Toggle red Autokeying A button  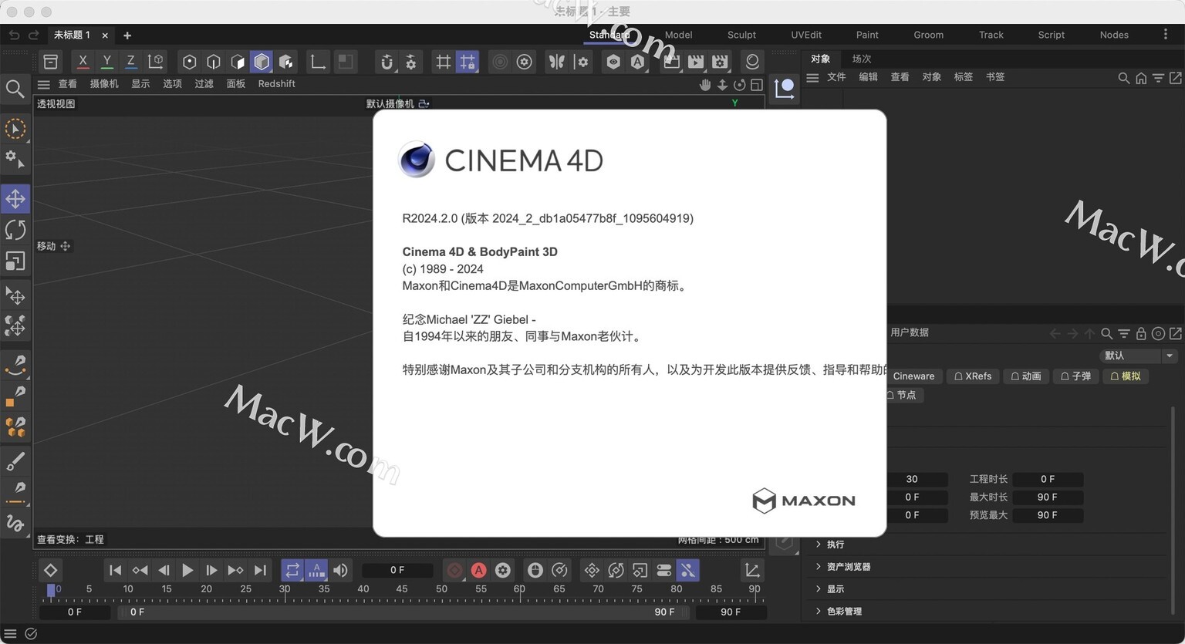coord(478,570)
